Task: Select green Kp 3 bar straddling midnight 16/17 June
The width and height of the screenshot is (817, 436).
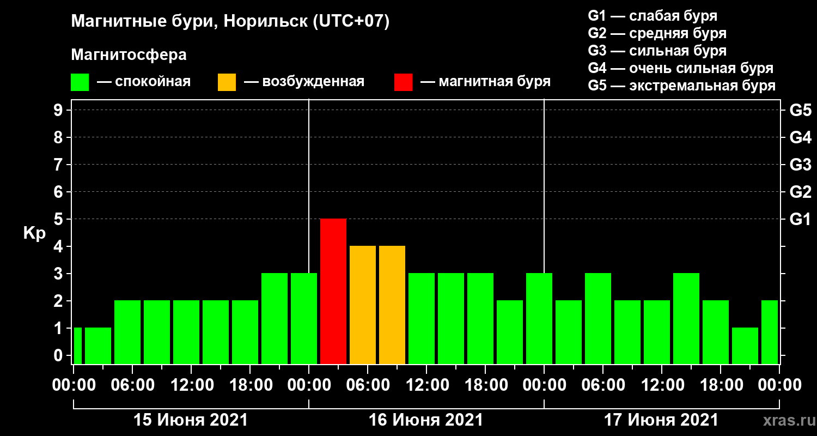Action: [539, 318]
